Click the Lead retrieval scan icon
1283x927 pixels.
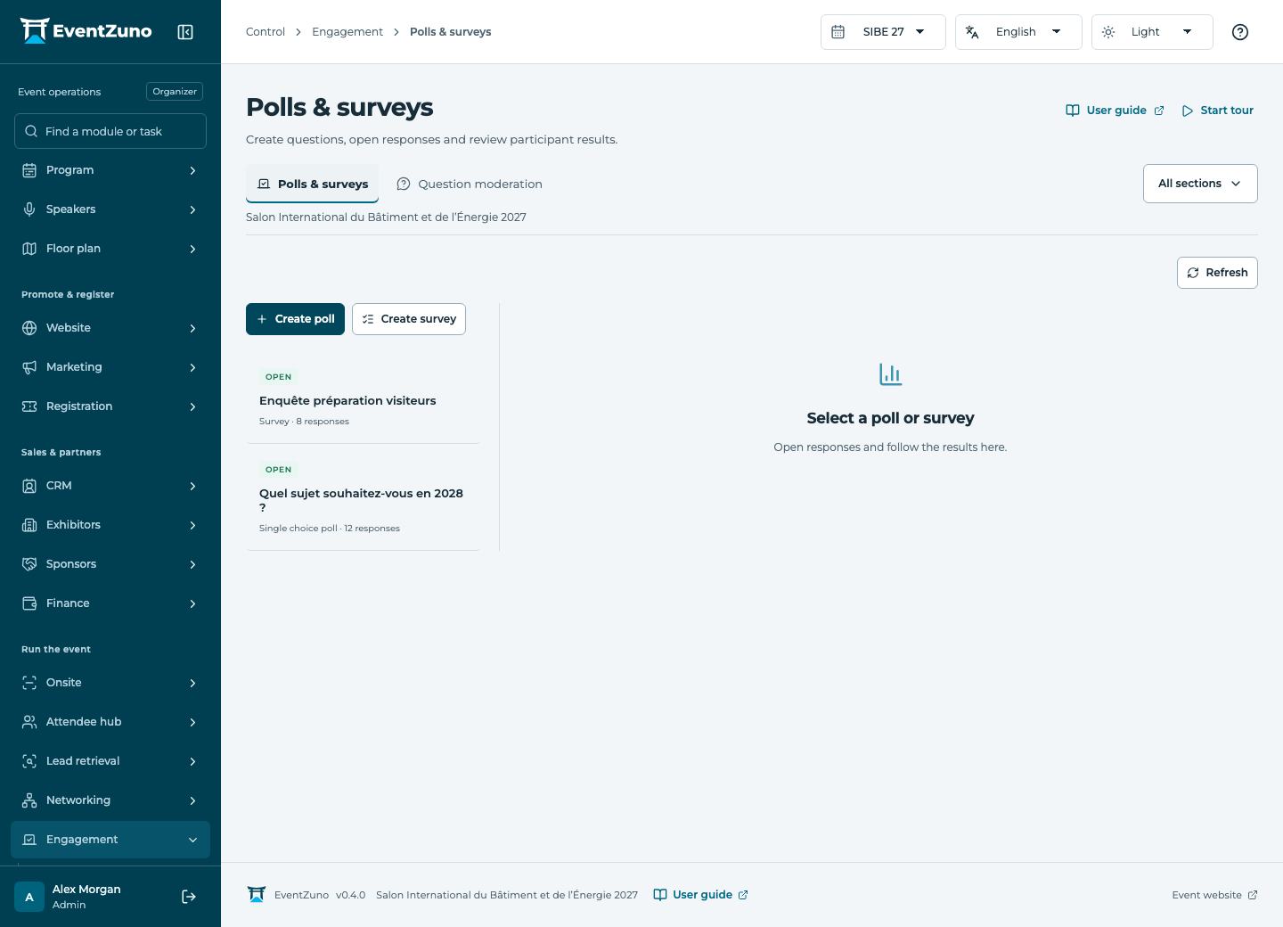click(29, 761)
